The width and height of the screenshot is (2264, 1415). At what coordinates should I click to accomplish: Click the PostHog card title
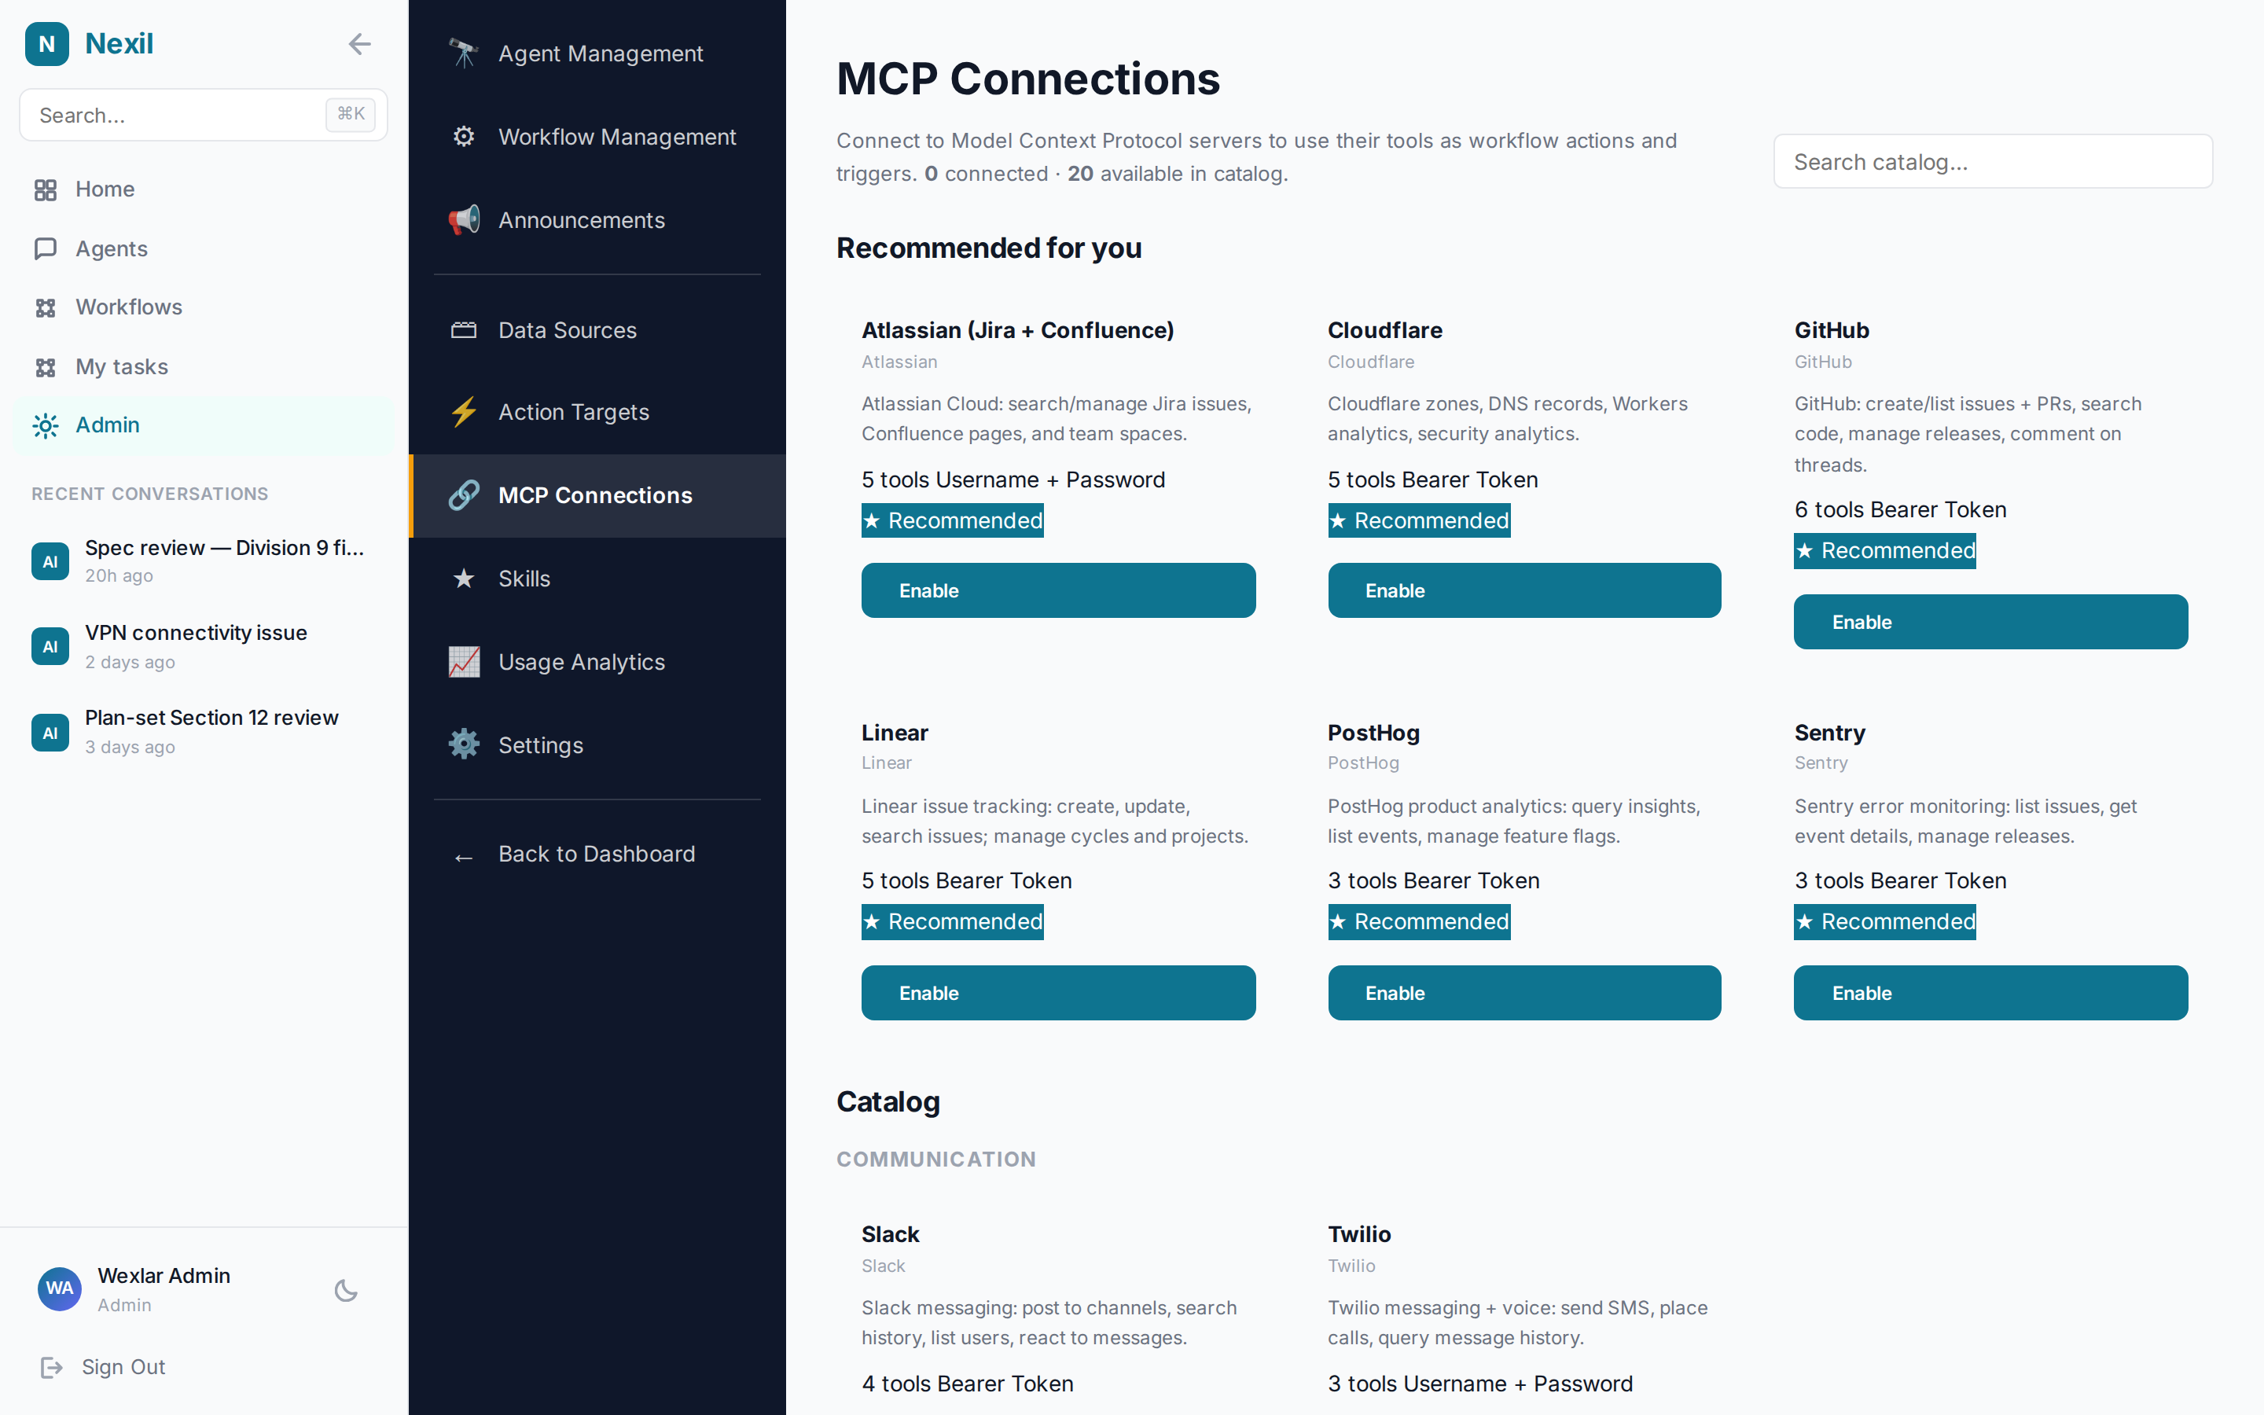click(x=1373, y=733)
